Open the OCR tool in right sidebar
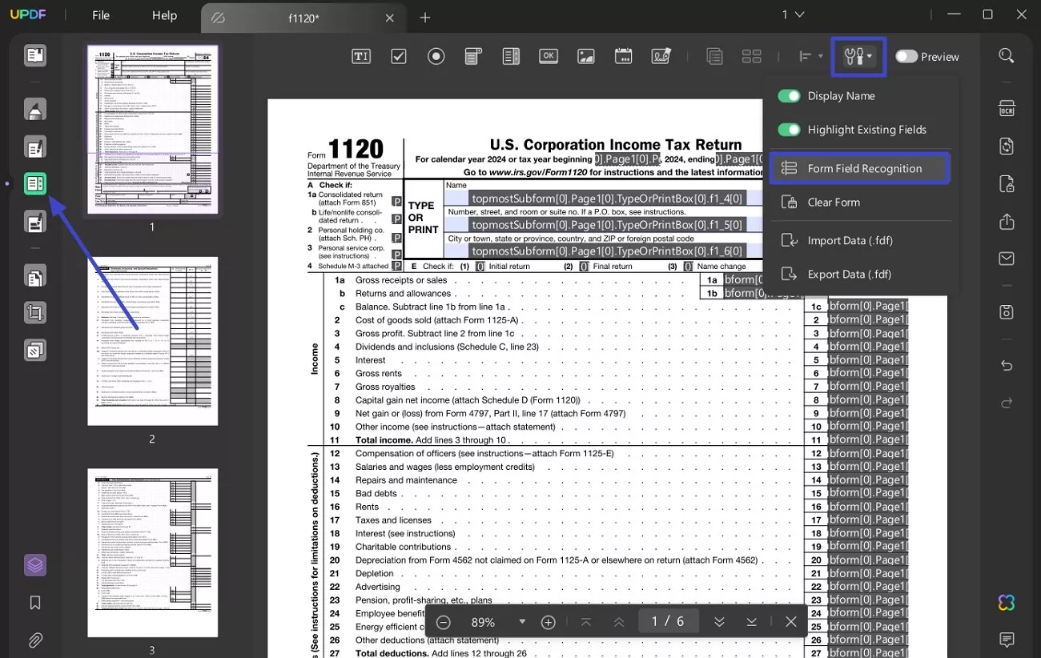 1007,109
